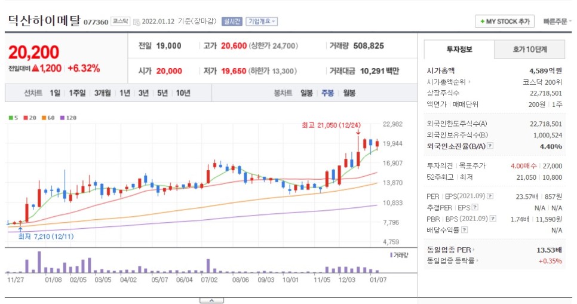Select 10년 line chart period
Image resolution: width=577 pixels, height=304 pixels.
(x=183, y=93)
